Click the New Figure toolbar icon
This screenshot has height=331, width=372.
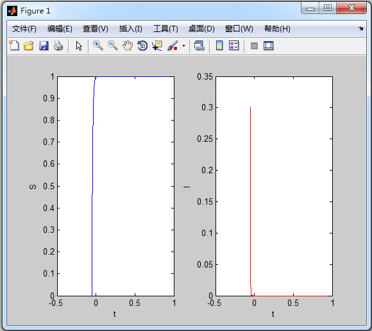point(14,46)
